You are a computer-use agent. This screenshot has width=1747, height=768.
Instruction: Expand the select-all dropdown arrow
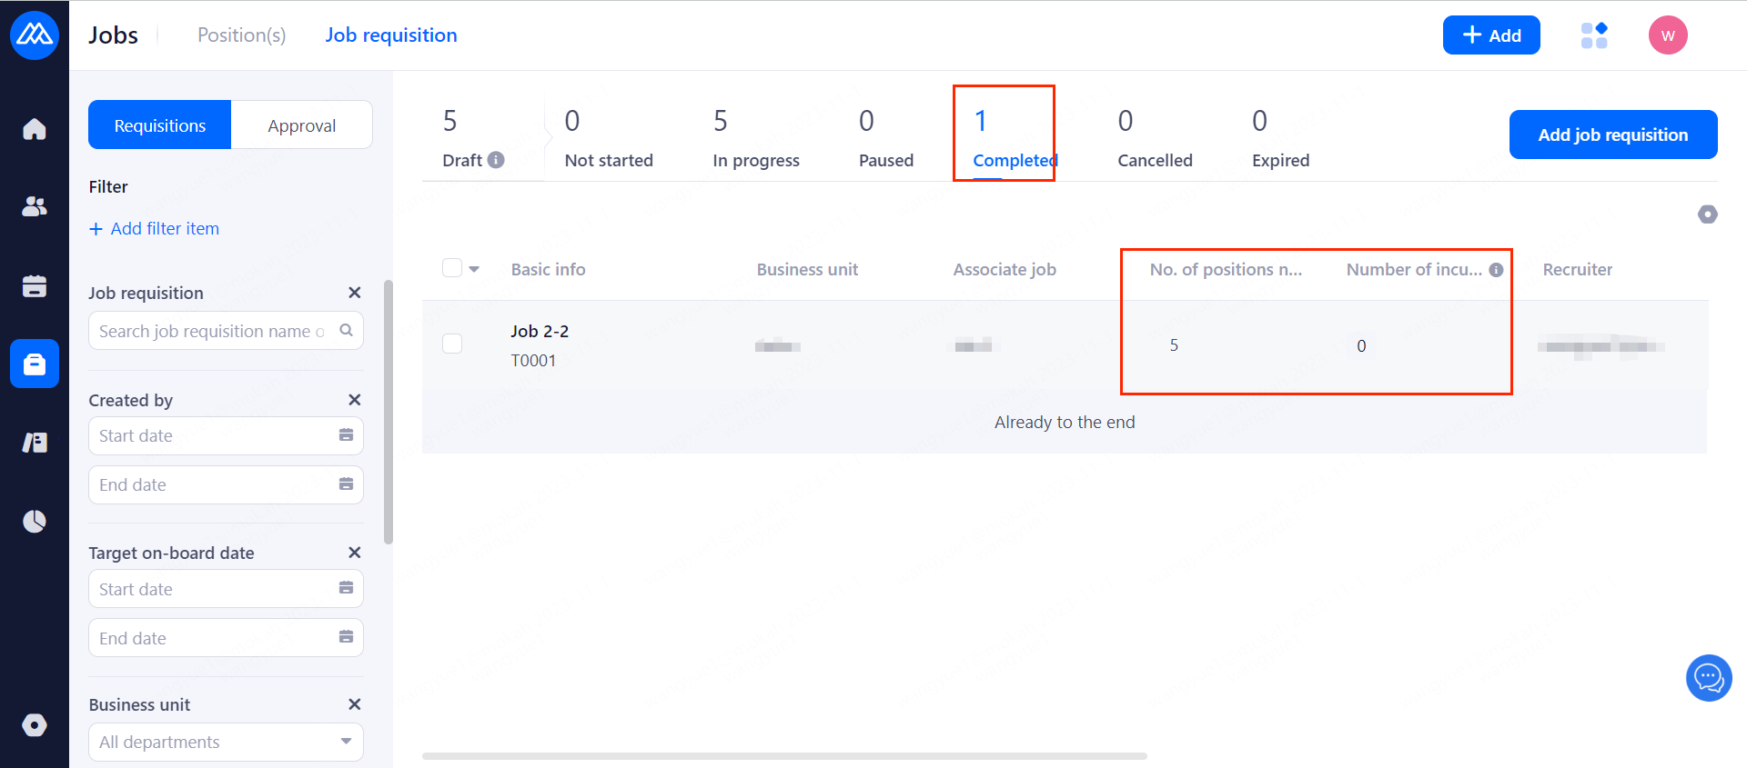pos(474,269)
